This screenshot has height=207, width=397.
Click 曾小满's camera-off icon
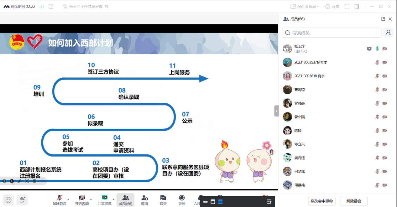(x=385, y=117)
